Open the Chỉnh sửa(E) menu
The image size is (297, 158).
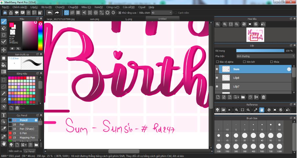(x=20, y=7)
